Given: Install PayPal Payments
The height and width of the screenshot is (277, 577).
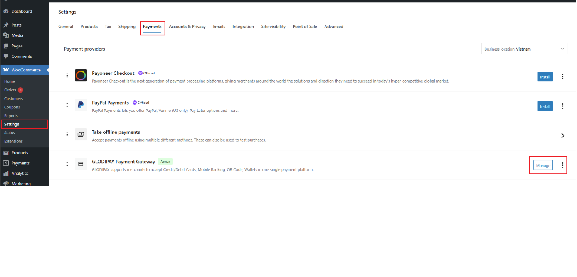Looking at the screenshot, I should (545, 106).
